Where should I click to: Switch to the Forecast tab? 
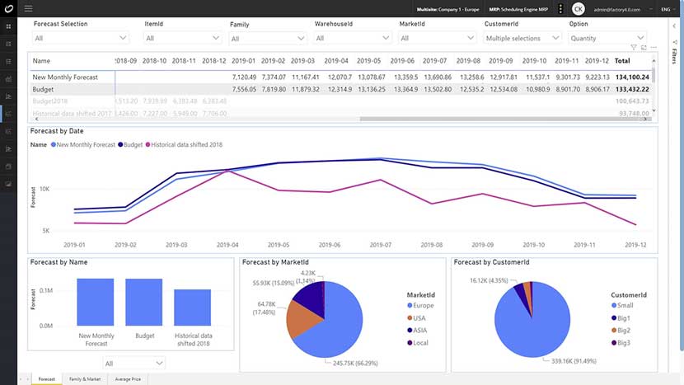(x=47, y=379)
